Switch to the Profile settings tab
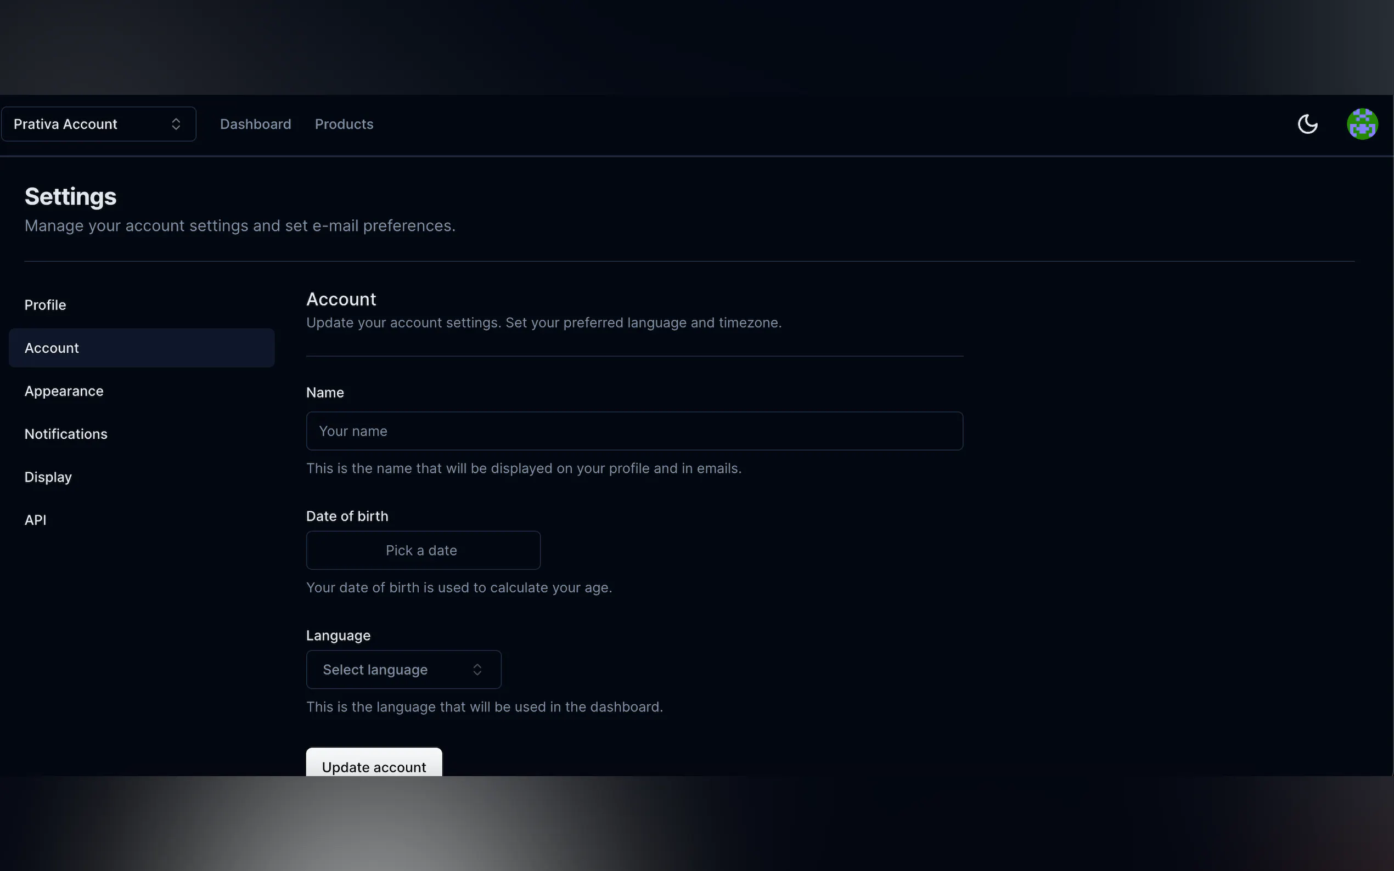Screen dimensions: 1394x871 click(x=45, y=305)
